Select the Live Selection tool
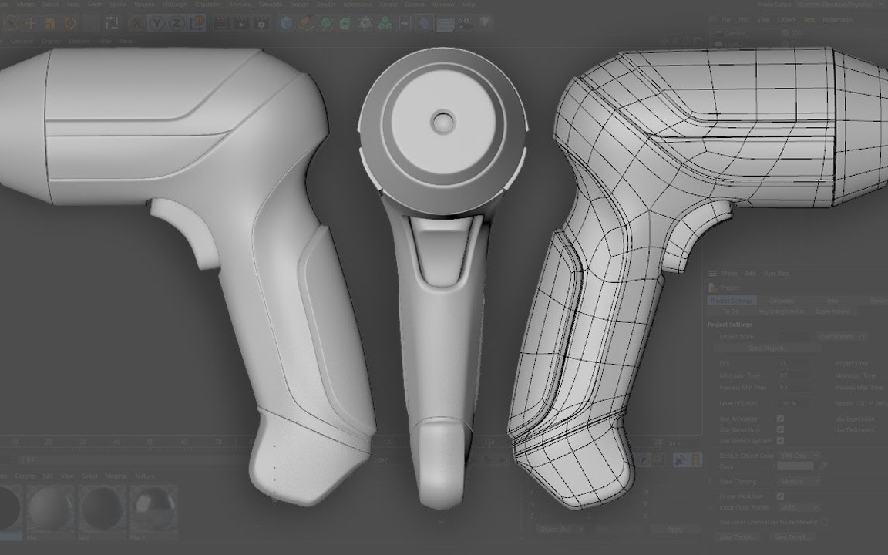This screenshot has width=888, height=555. [x=11, y=23]
